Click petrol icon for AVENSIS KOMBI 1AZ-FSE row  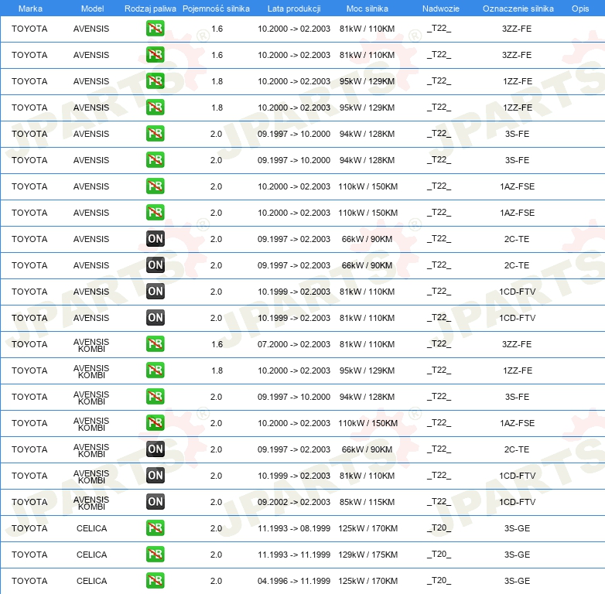pyautogui.click(x=155, y=423)
